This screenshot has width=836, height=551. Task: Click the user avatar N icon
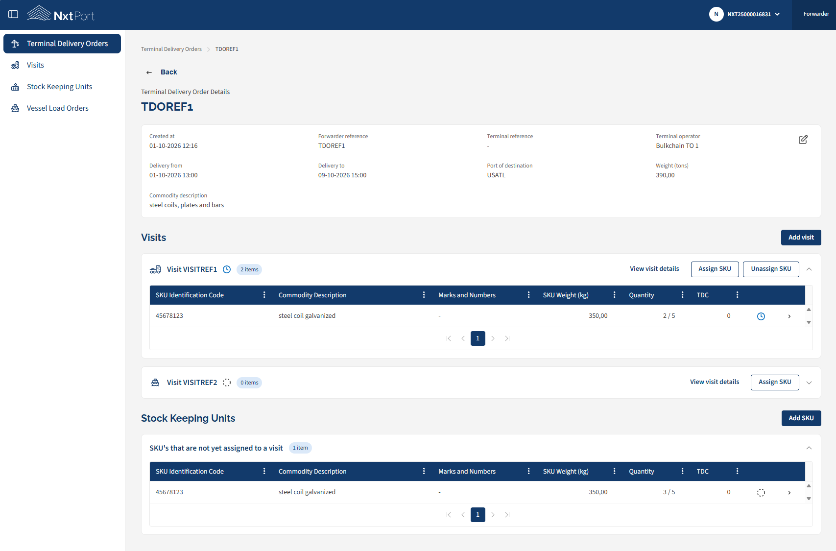(x=717, y=14)
